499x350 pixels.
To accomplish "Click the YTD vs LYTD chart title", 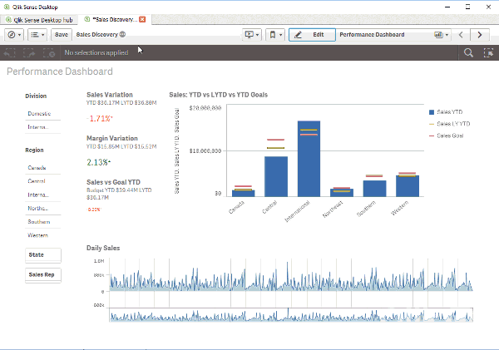I will [x=218, y=95].
